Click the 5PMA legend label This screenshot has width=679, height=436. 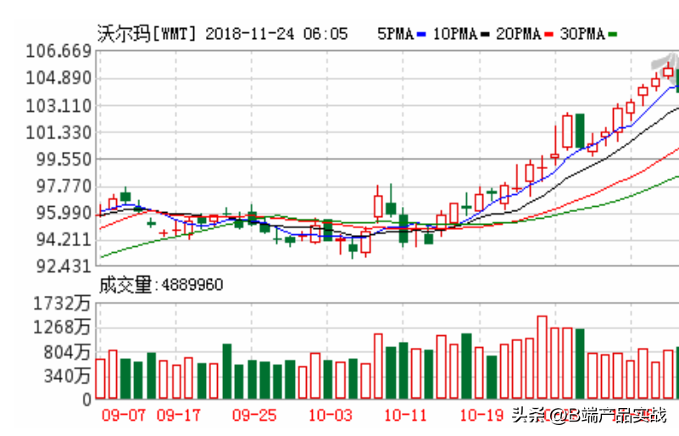pyautogui.click(x=395, y=34)
